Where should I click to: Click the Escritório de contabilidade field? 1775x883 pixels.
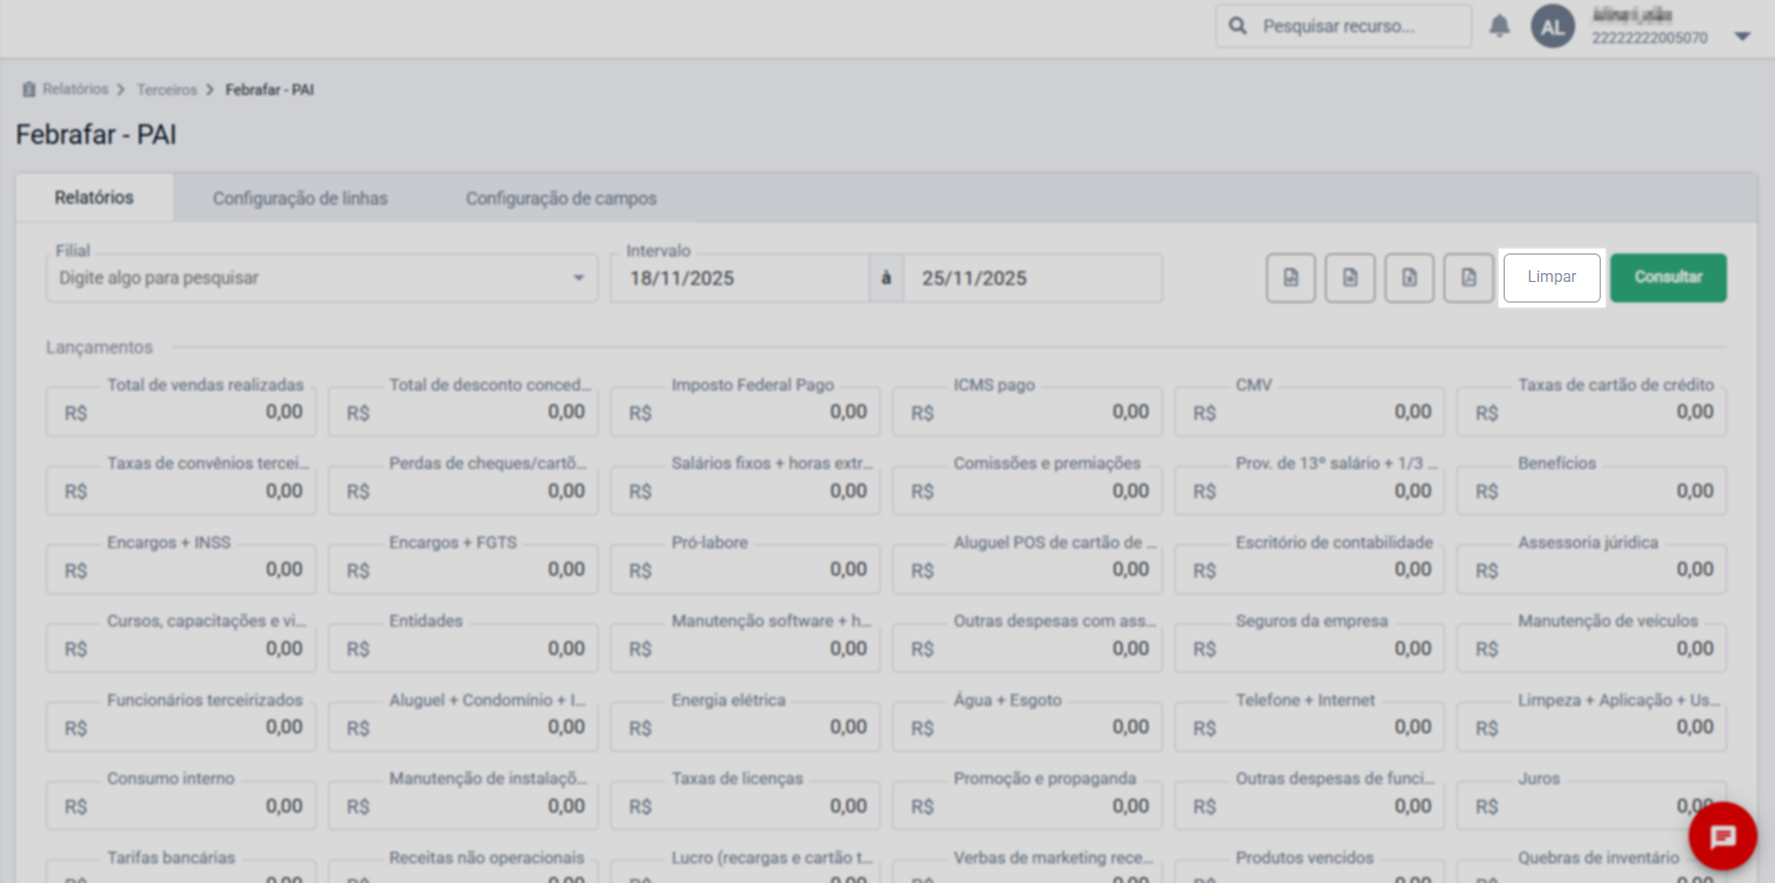[1310, 570]
